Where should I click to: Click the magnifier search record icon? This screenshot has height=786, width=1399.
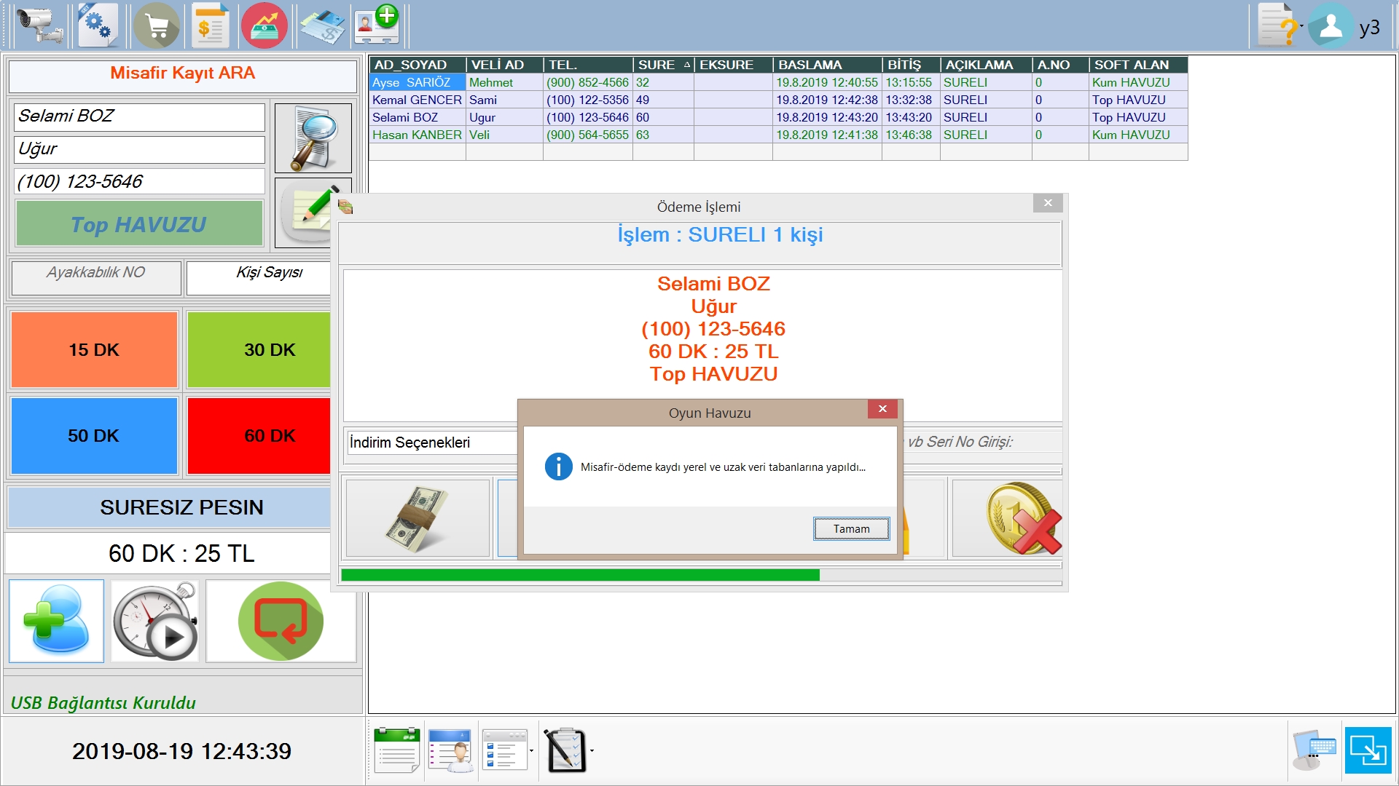pyautogui.click(x=313, y=138)
